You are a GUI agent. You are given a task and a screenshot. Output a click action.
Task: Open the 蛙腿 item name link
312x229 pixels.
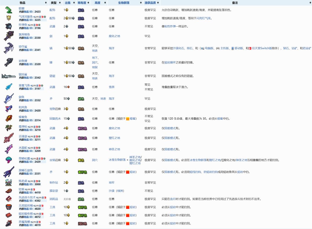(x=21, y=8)
